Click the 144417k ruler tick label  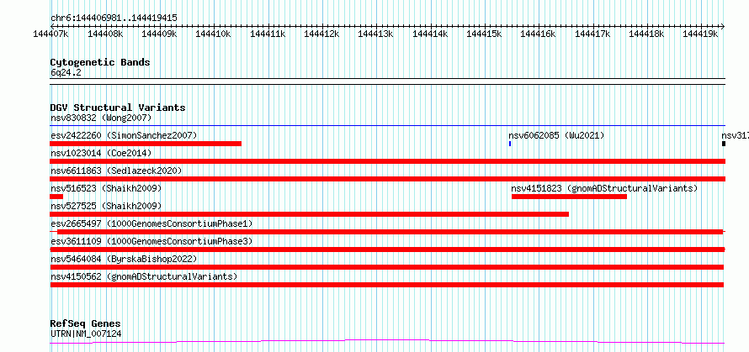pyautogui.click(x=592, y=34)
